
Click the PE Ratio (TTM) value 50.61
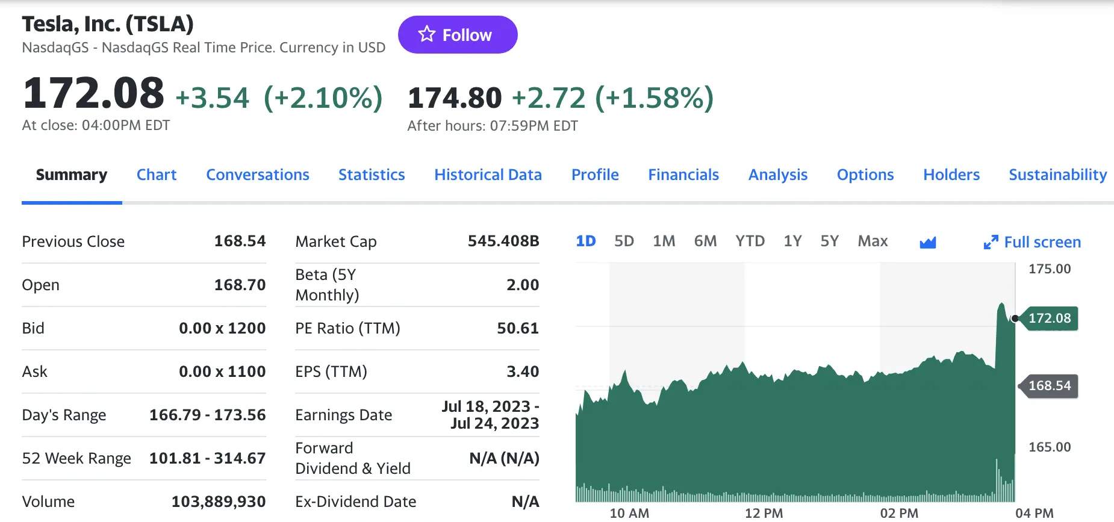tap(518, 328)
